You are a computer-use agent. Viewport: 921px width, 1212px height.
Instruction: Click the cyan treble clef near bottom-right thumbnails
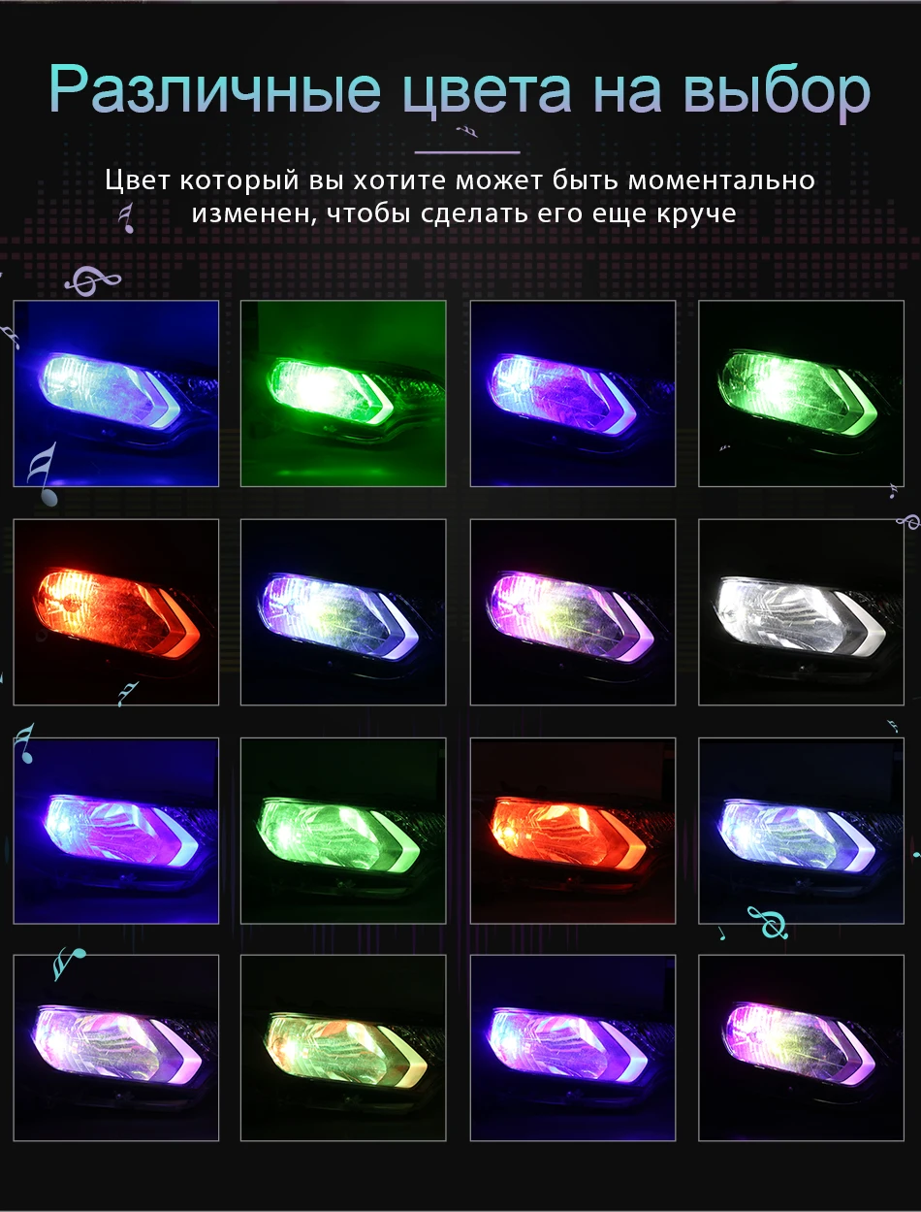point(767,922)
